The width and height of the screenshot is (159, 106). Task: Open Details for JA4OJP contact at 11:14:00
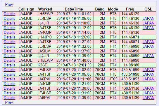9,32
